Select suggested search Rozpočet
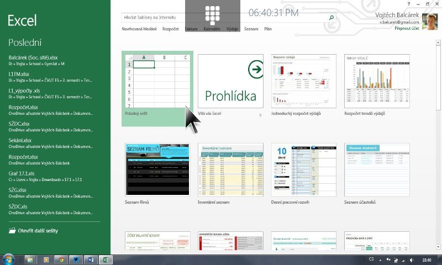Viewport: 442px width, 265px height. (x=170, y=29)
